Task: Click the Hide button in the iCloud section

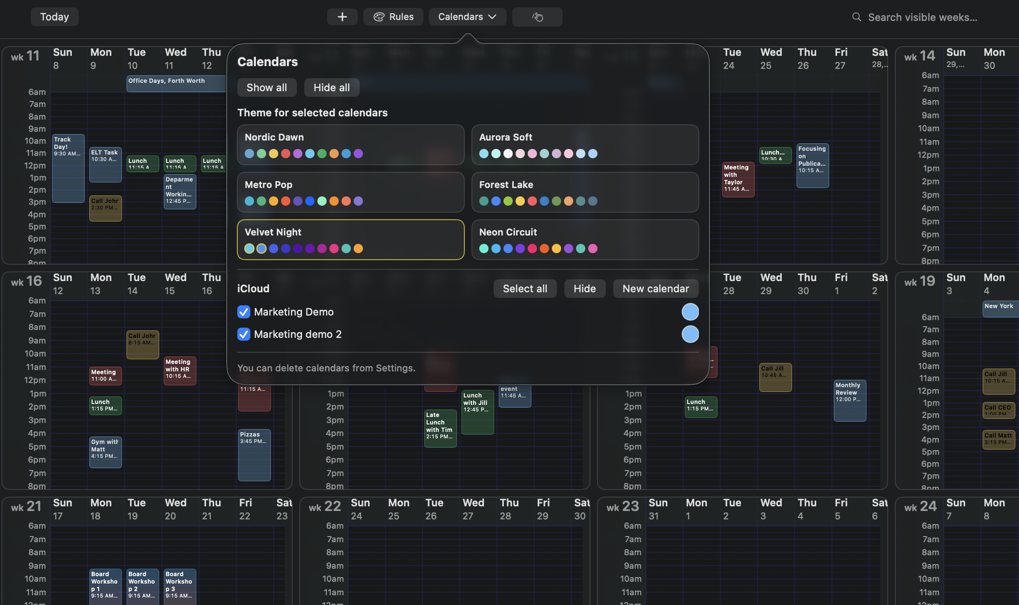Action: click(584, 289)
